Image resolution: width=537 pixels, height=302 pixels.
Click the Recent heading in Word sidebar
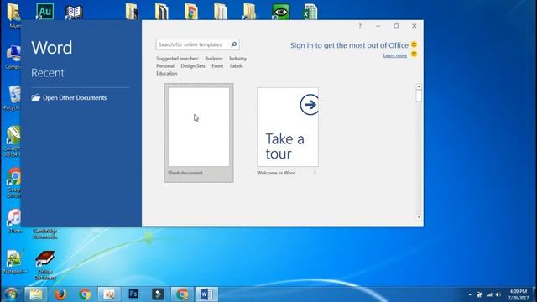coord(48,73)
